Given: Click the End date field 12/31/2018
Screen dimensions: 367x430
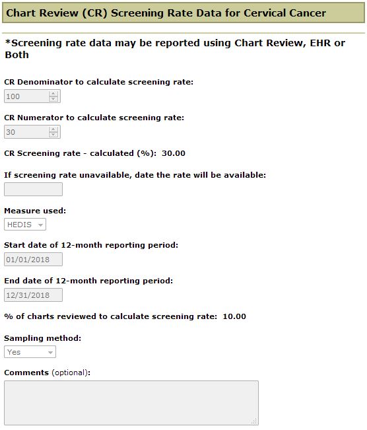Looking at the screenshot, I should [x=33, y=295].
